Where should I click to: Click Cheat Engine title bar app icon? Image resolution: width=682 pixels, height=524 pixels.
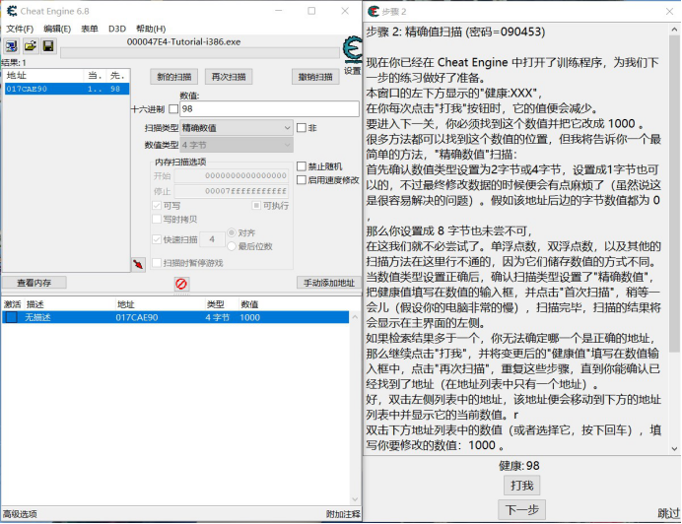pos(12,11)
